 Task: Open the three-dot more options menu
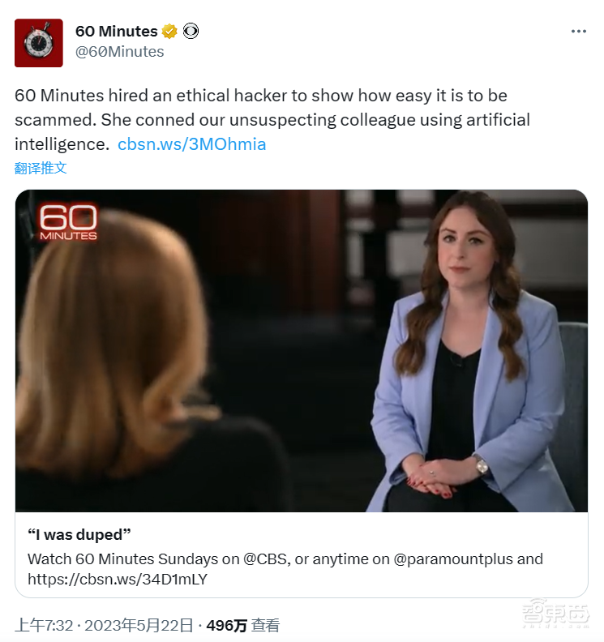[579, 32]
